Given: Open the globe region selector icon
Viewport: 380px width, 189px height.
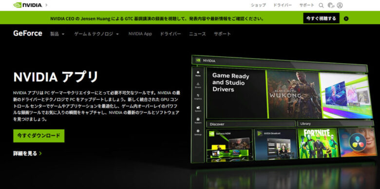Looking at the screenshot, I should point(331,5).
